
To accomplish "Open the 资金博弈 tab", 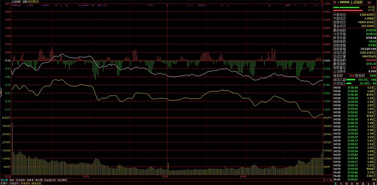I will (x=62, y=180).
